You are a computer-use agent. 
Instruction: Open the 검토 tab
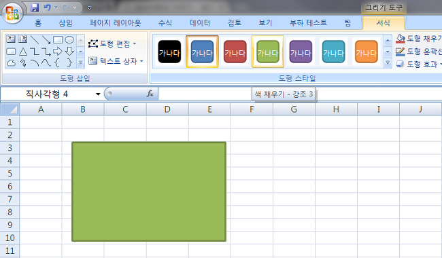pos(234,23)
